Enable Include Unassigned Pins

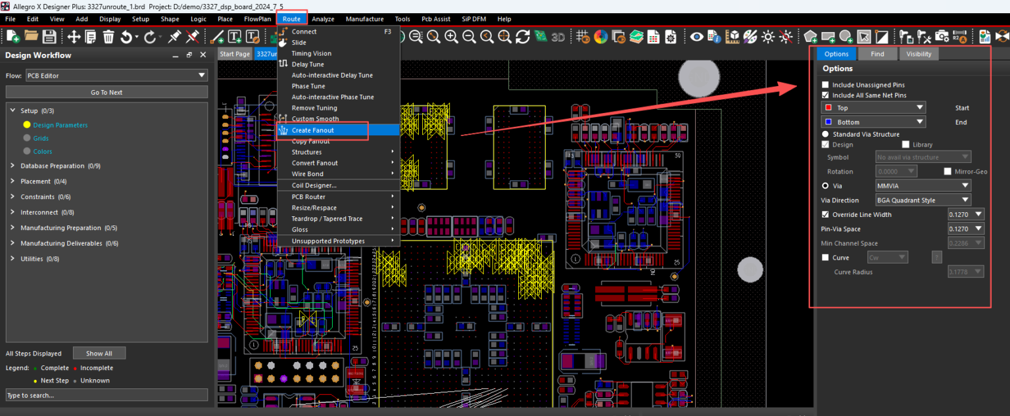tap(825, 85)
